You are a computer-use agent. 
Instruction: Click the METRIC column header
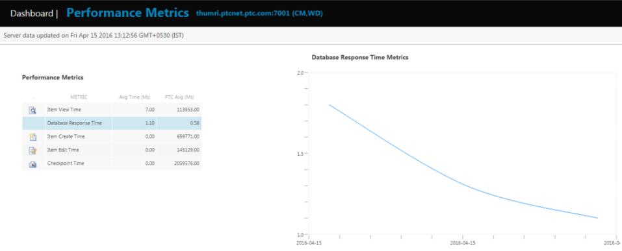tap(79, 97)
